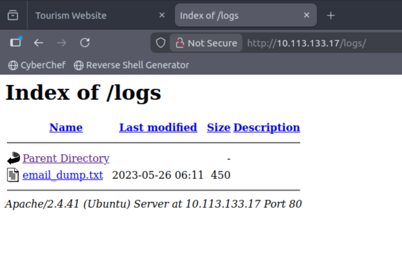Open the Parent Directory link
The image size is (402, 253).
pyautogui.click(x=66, y=158)
